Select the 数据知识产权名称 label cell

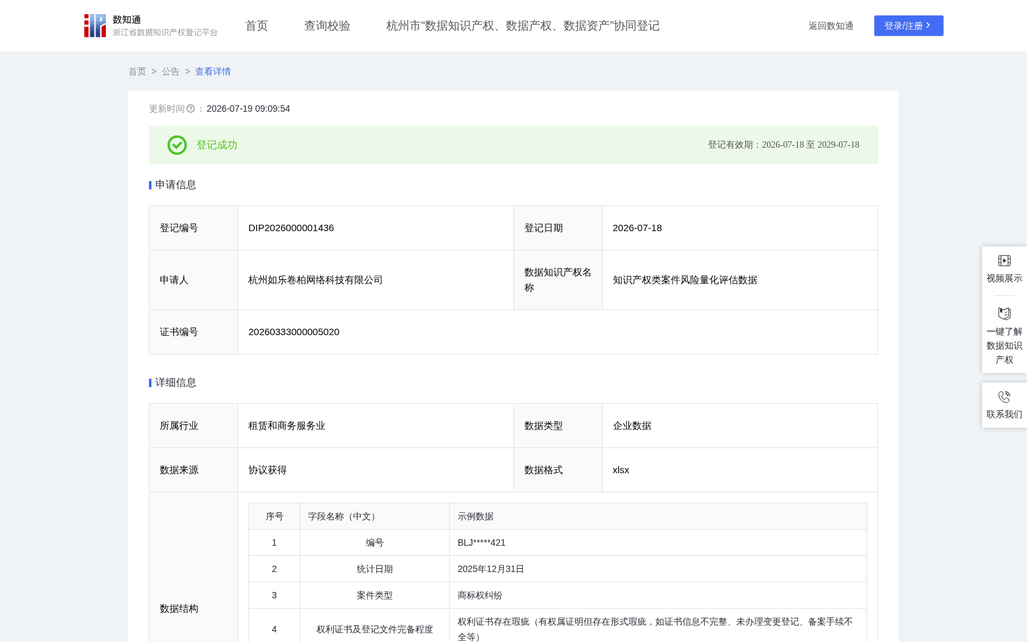(x=558, y=280)
